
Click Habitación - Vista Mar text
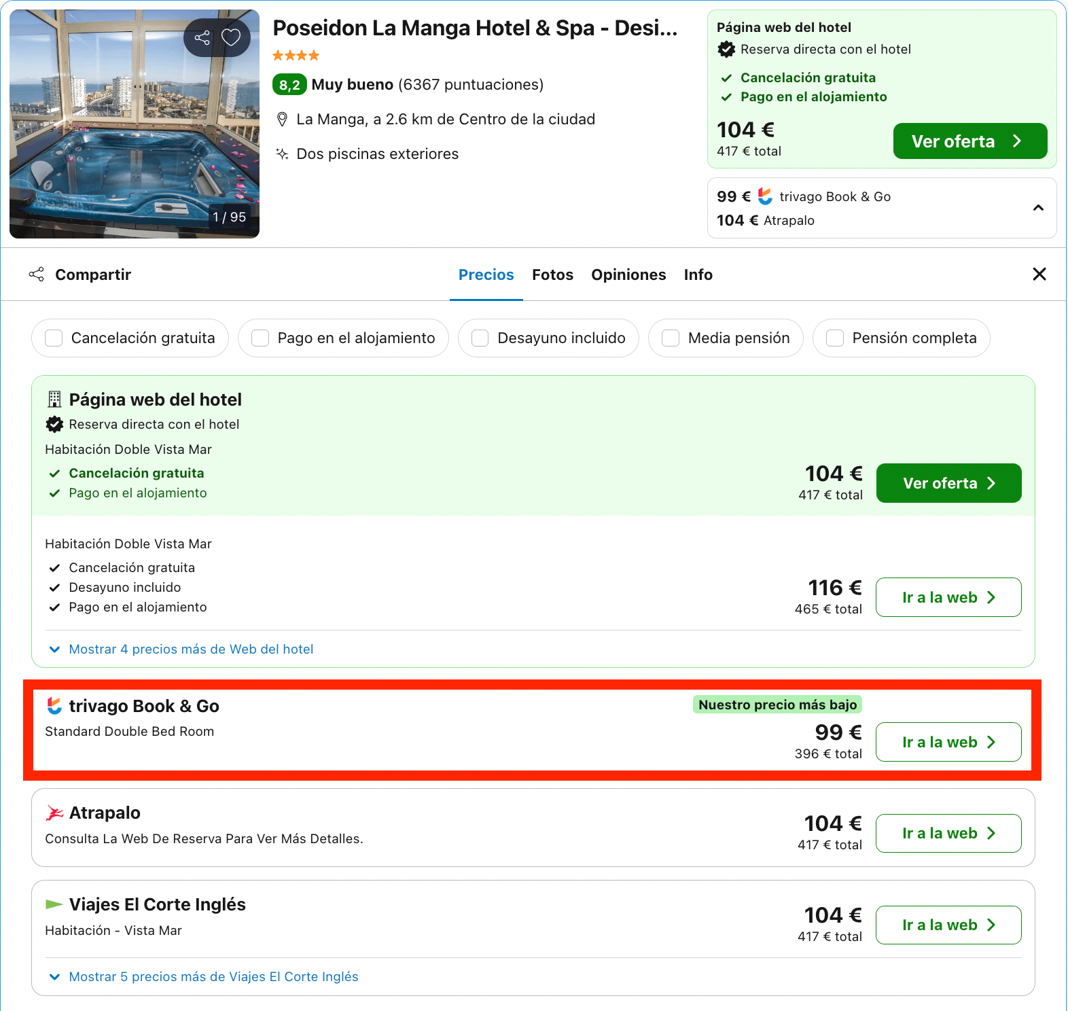[113, 931]
